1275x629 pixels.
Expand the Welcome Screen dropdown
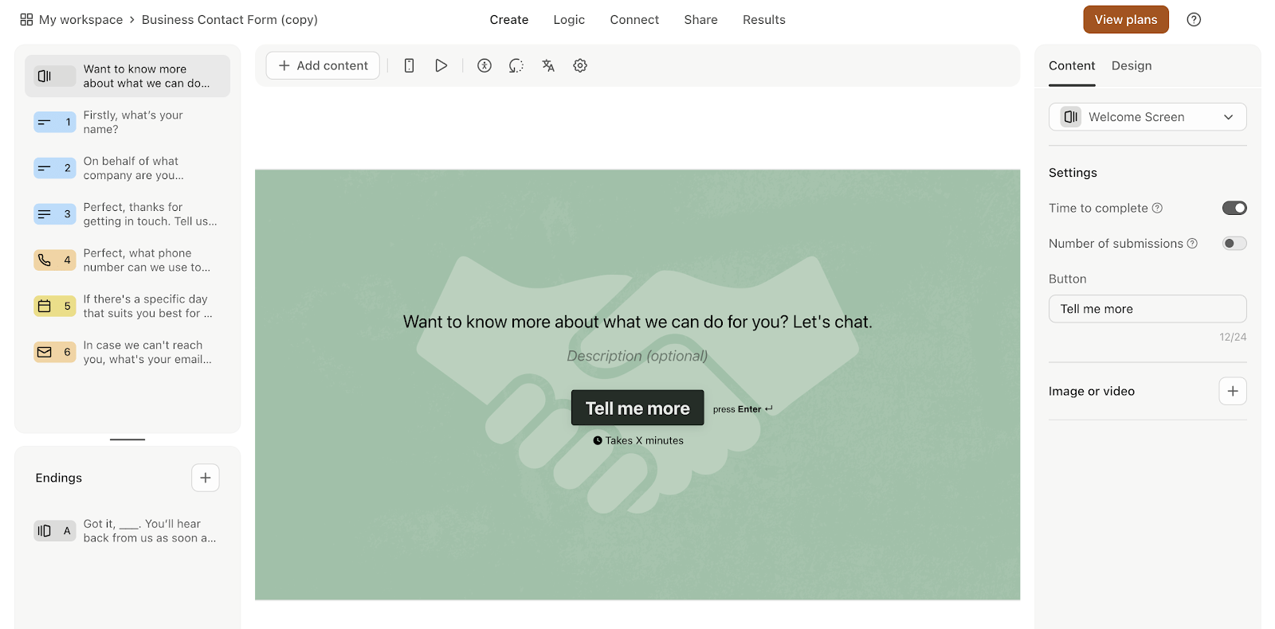point(1147,117)
